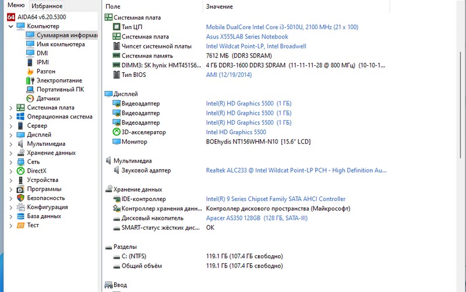Click the Тест benchmark icon
466x292 pixels.
click(x=20, y=225)
